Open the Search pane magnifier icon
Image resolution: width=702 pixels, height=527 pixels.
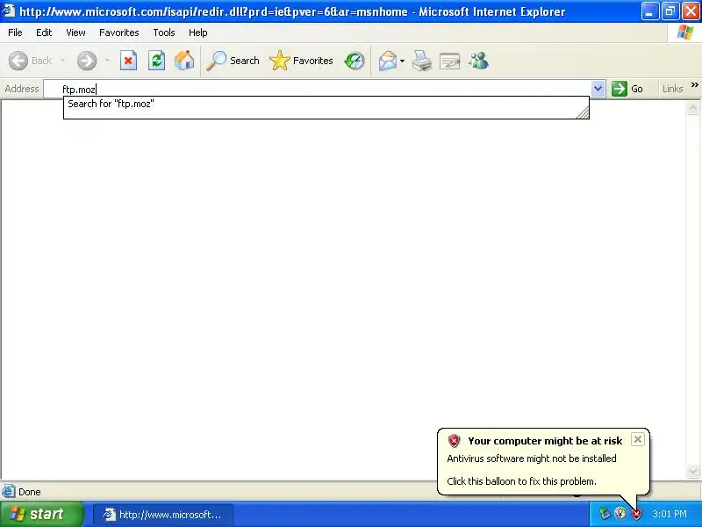pyautogui.click(x=216, y=61)
